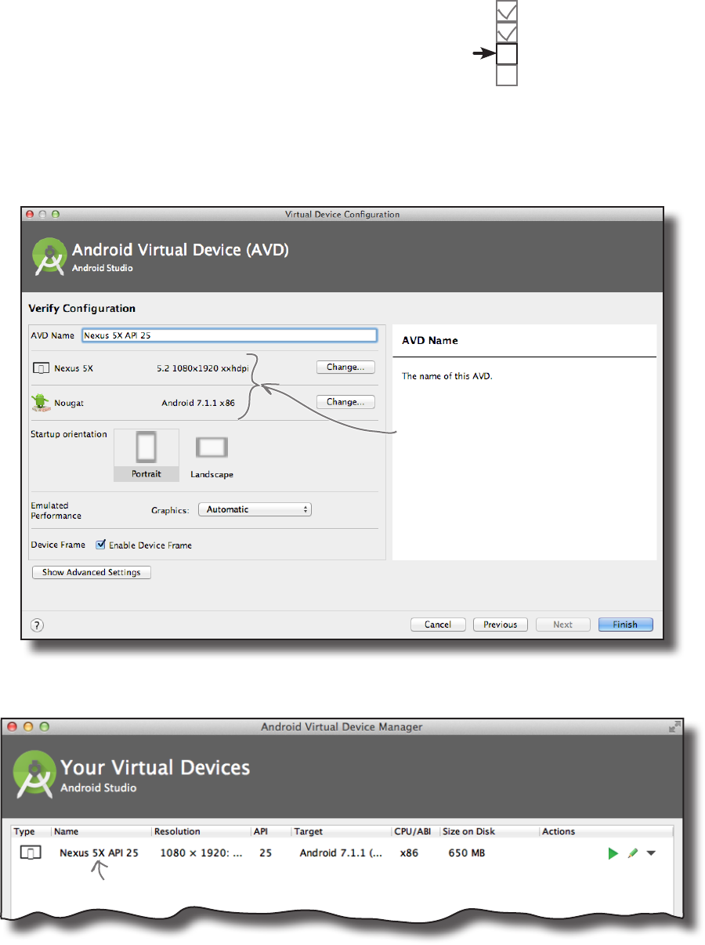The height and width of the screenshot is (945, 705).
Task: Close the Virtual Device Configuration window
Action: [31, 214]
